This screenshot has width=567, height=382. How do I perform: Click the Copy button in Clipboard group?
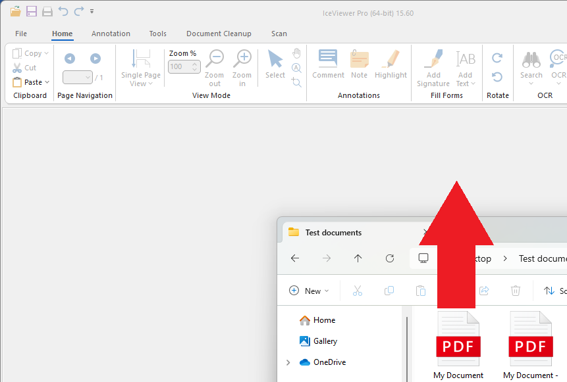[x=27, y=53]
